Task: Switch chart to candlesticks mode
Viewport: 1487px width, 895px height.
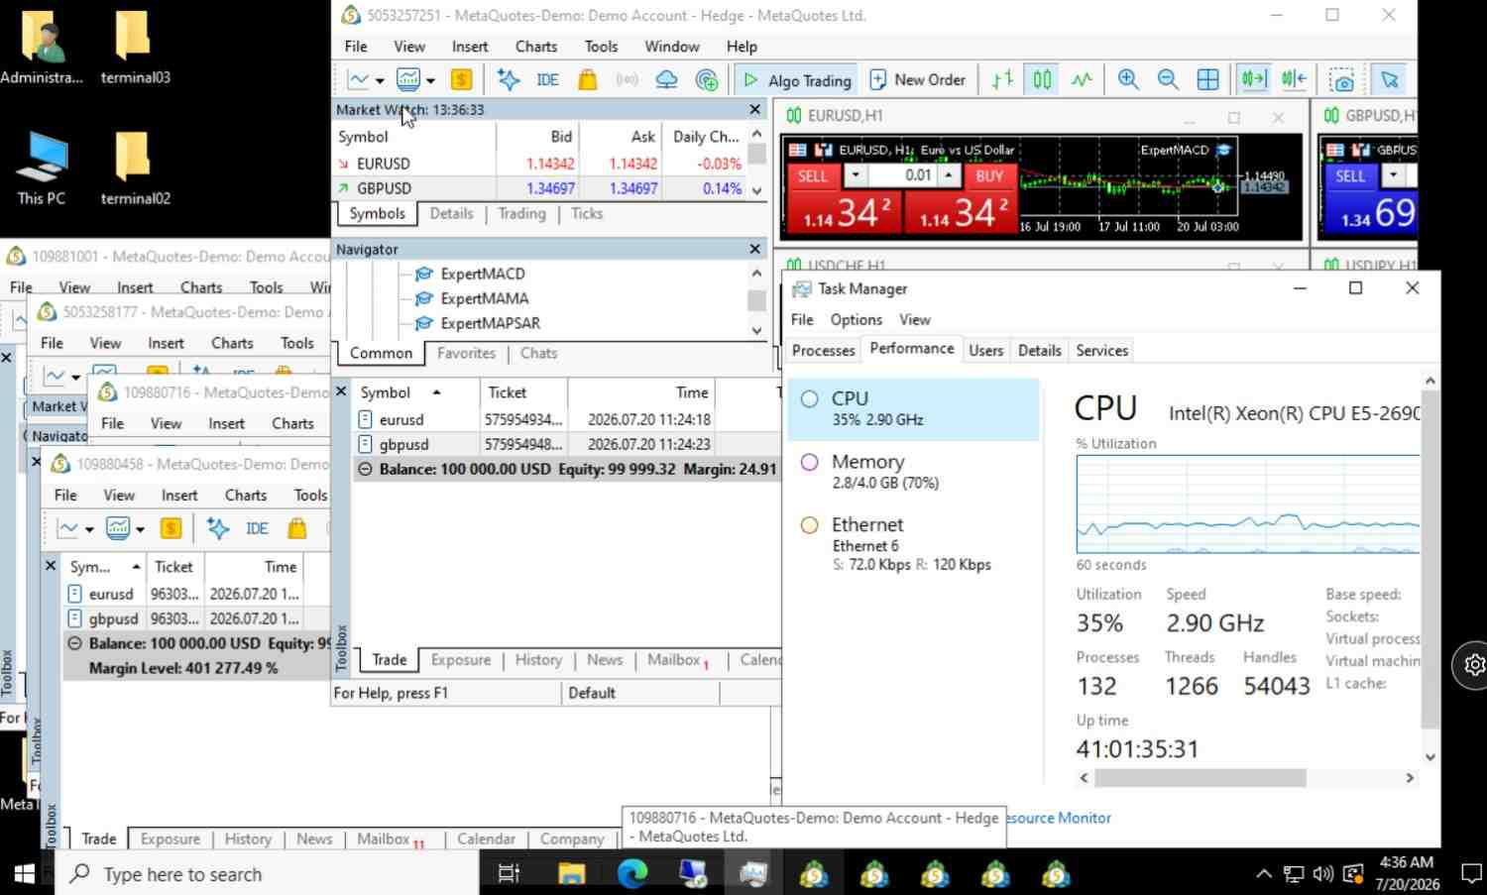Action: [x=1042, y=80]
